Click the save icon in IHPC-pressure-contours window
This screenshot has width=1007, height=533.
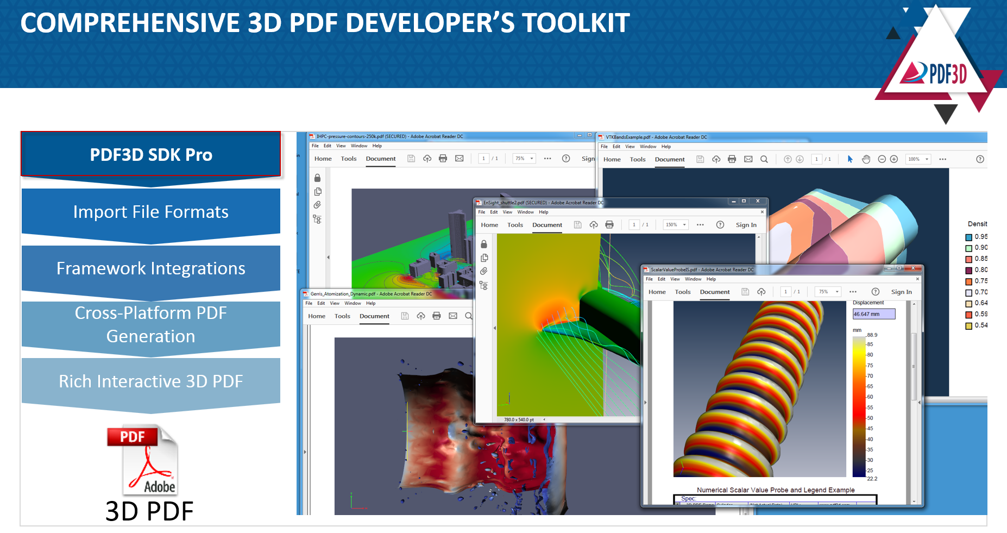click(x=411, y=159)
